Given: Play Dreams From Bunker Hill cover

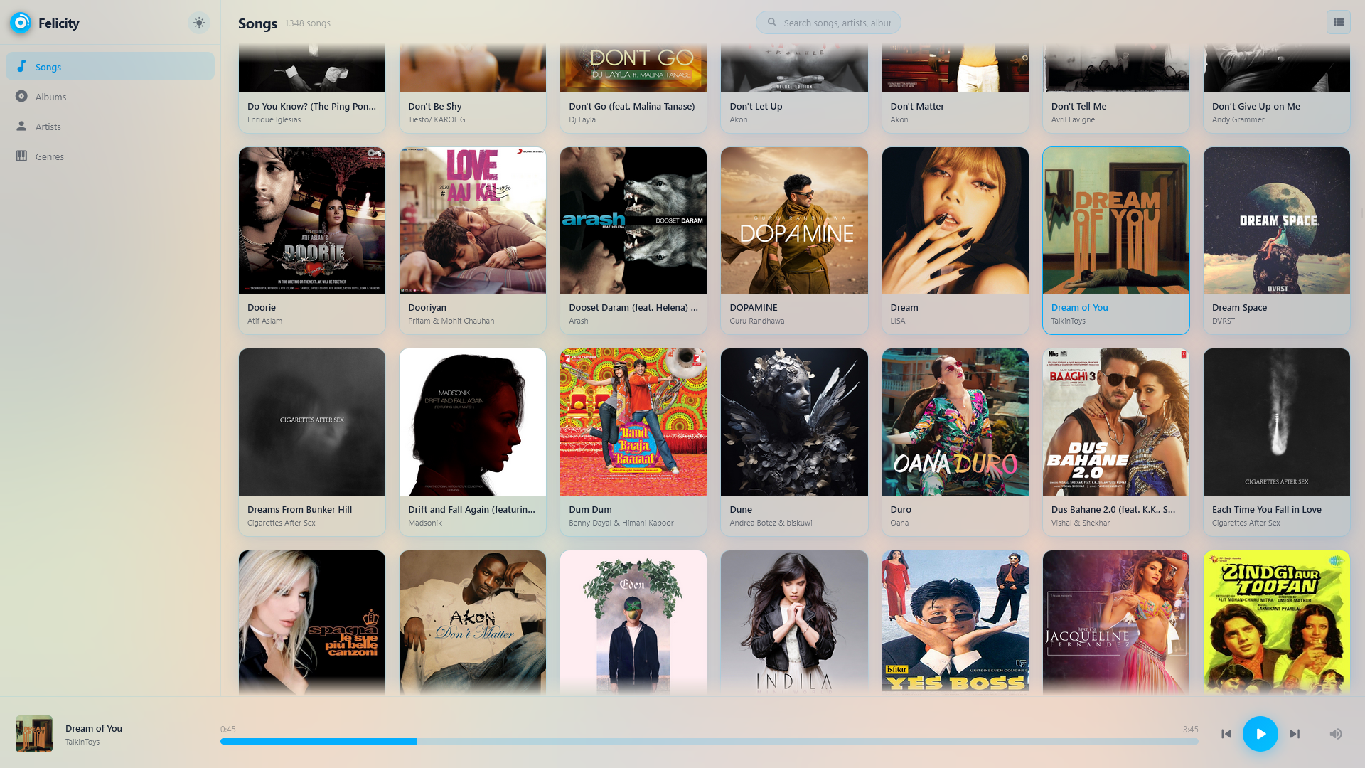Looking at the screenshot, I should [312, 422].
